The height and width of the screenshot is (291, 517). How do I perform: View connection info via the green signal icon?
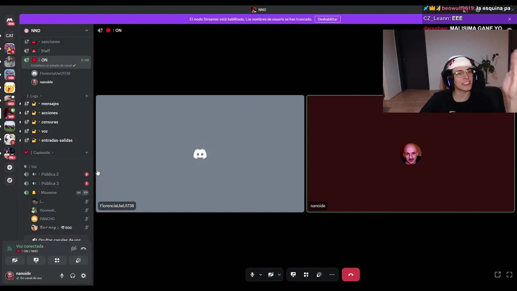tap(10, 249)
